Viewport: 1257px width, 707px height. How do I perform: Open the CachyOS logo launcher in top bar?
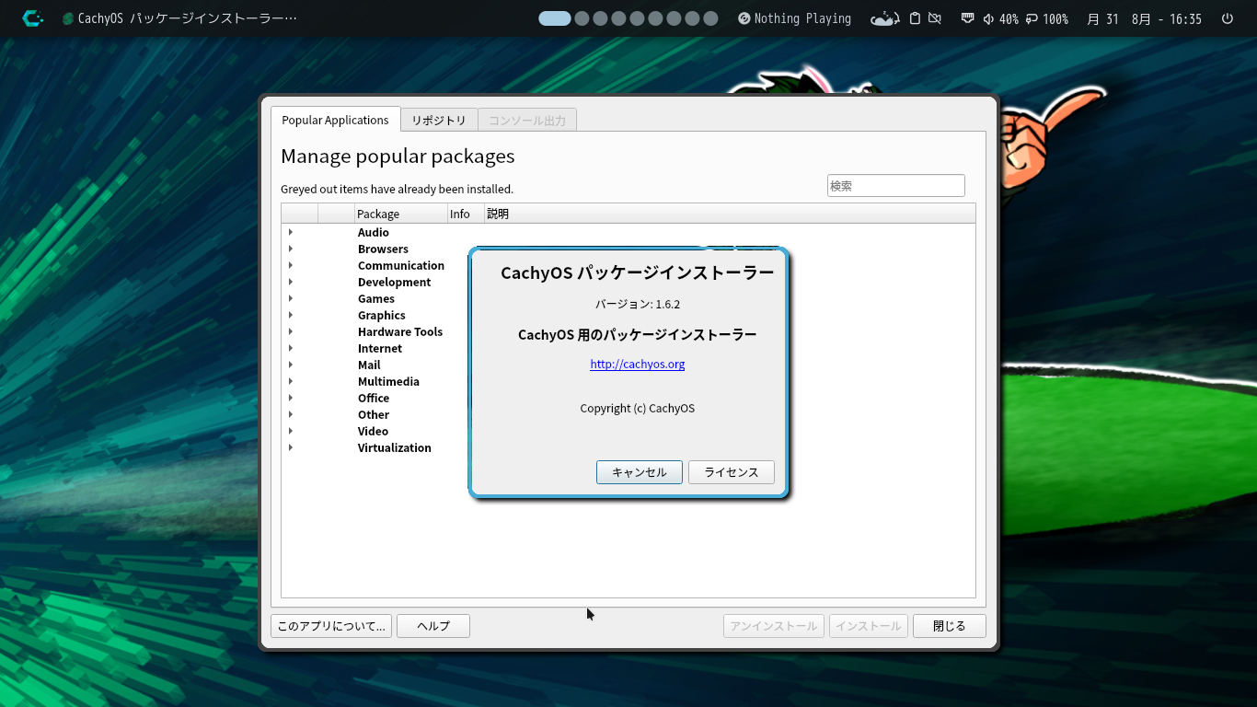pyautogui.click(x=33, y=18)
